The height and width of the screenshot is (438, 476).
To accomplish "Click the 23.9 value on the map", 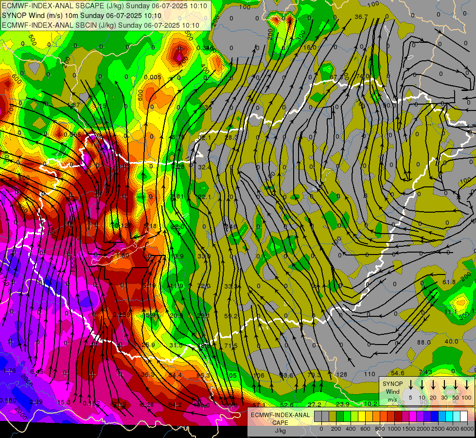I will (343, 404).
